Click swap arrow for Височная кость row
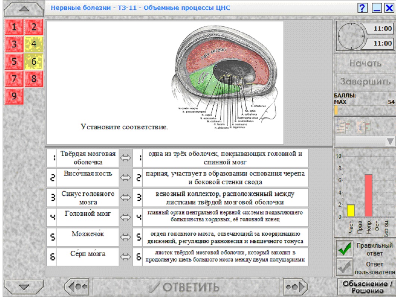 pyautogui.click(x=126, y=178)
